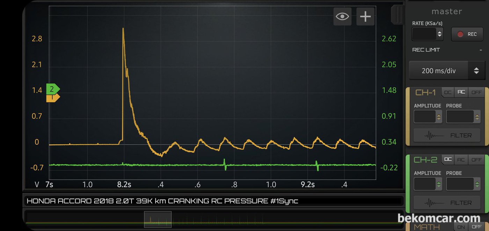Click the plus icon above the waveform
The image size is (489, 231).
[365, 16]
